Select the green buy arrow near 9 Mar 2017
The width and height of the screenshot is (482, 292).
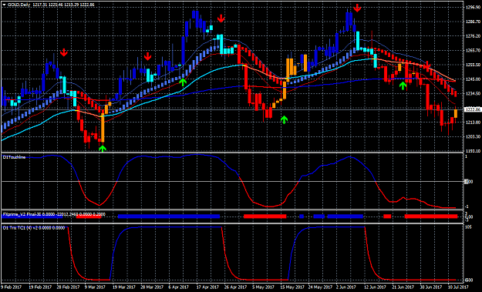click(x=103, y=149)
